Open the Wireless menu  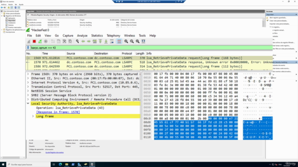coord(129,36)
